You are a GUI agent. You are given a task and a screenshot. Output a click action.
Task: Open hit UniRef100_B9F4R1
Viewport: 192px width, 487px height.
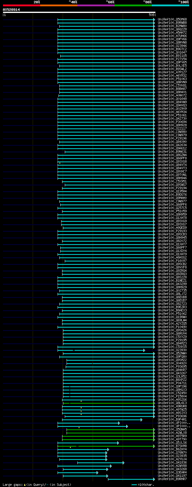172,420
